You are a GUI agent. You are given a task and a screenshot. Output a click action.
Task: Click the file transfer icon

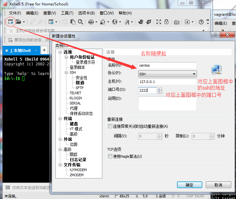click(x=103, y=22)
